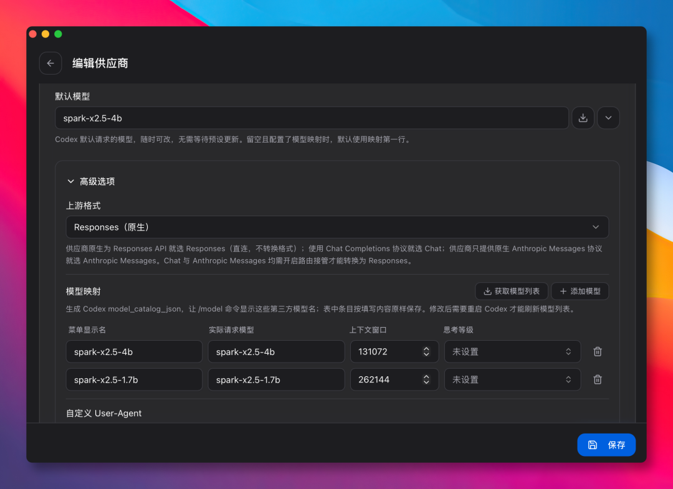Open thinking level dropdown for spark-x2.5-4b row
The image size is (673, 489).
coord(512,352)
